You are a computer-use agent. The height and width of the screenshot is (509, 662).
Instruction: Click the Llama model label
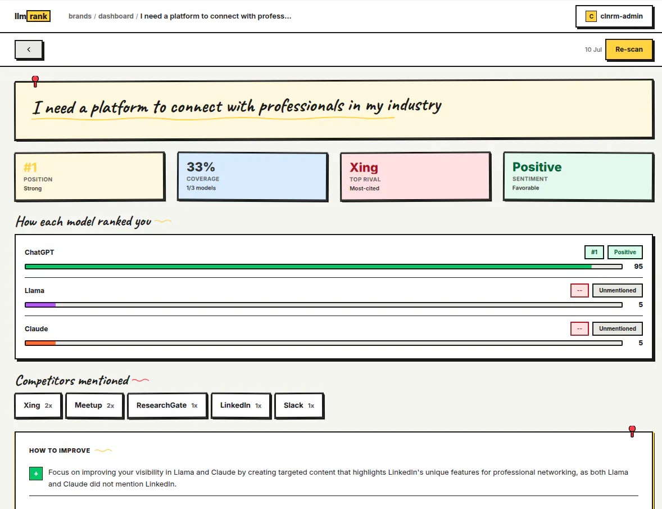[x=34, y=291]
